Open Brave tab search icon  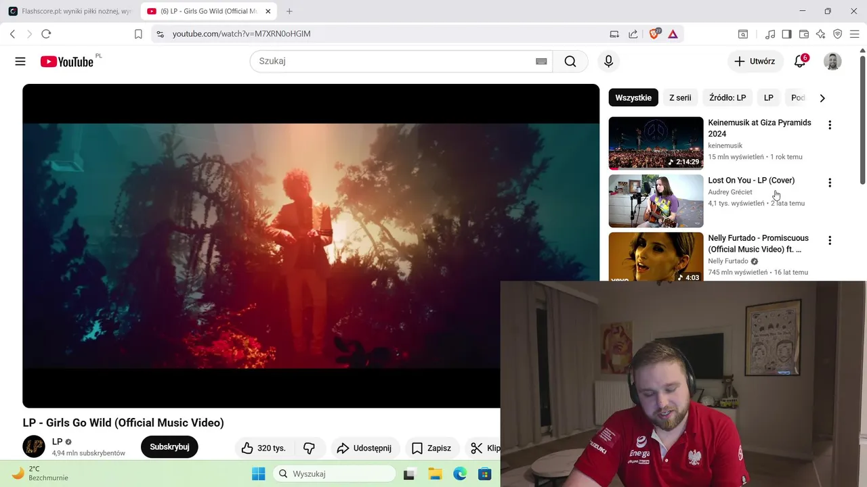pos(743,34)
